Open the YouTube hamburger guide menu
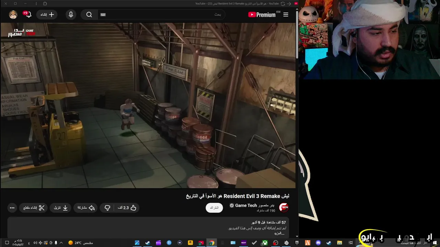This screenshot has width=440, height=247. pos(286,15)
